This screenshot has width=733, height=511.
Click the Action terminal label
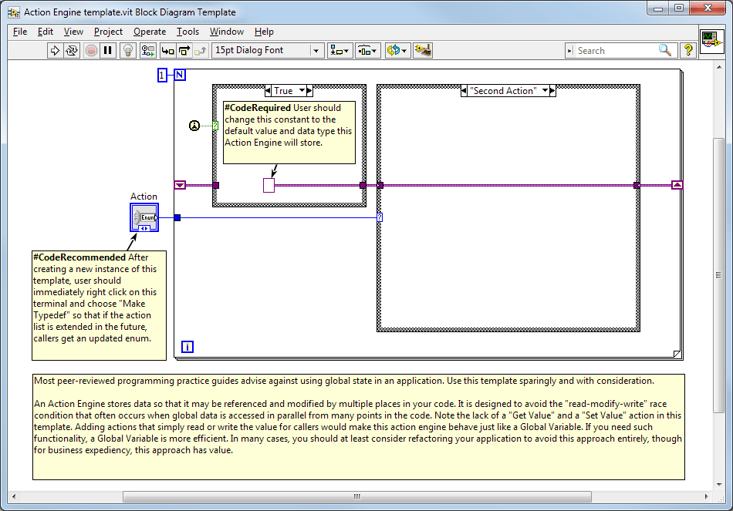144,197
